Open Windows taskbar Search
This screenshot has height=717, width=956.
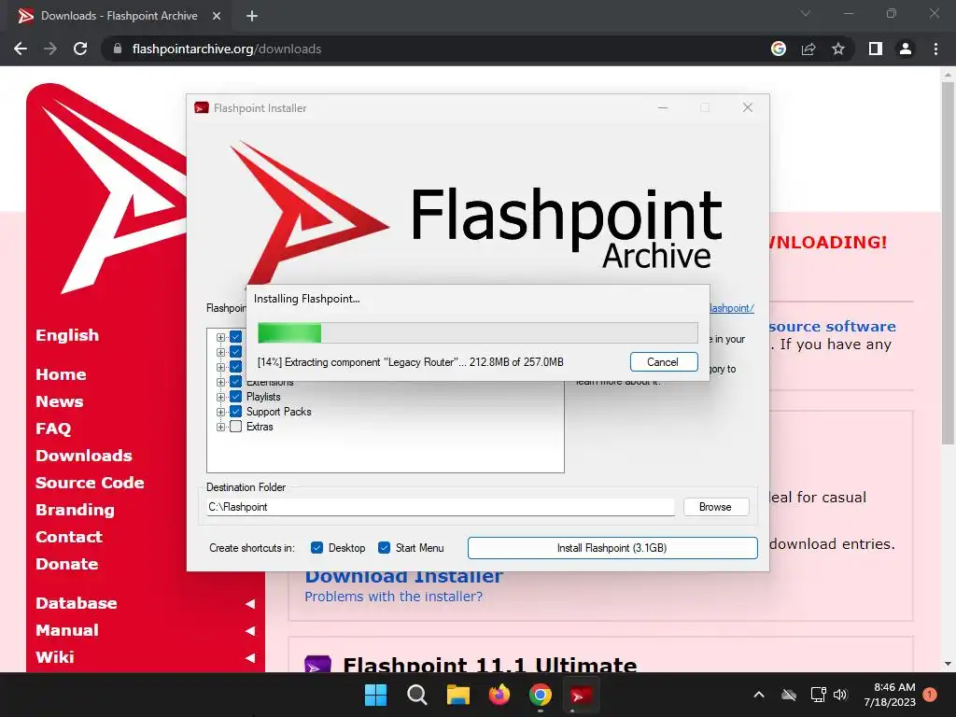tap(417, 695)
